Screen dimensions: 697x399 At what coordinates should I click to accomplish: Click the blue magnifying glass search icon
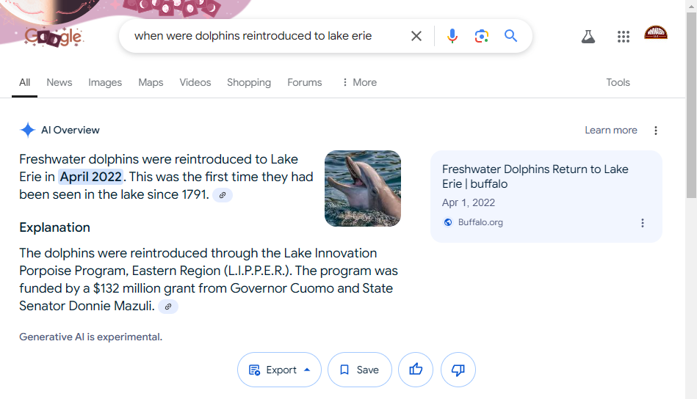510,35
